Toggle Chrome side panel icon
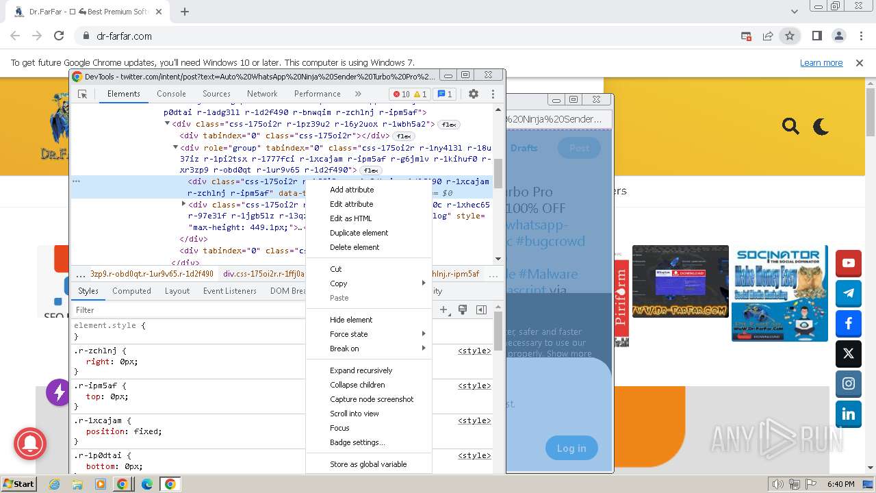 [x=816, y=36]
